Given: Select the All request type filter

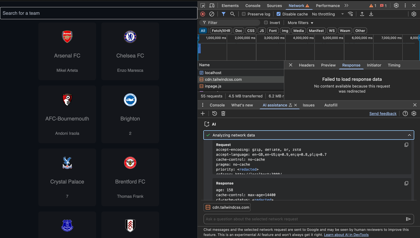Looking at the screenshot, I should pyautogui.click(x=203, y=31).
